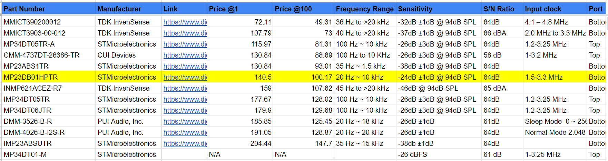The height and width of the screenshot is (161, 608).
Task: Click highlighted part number MP23DB01HPTR
Action: click(x=49, y=77)
